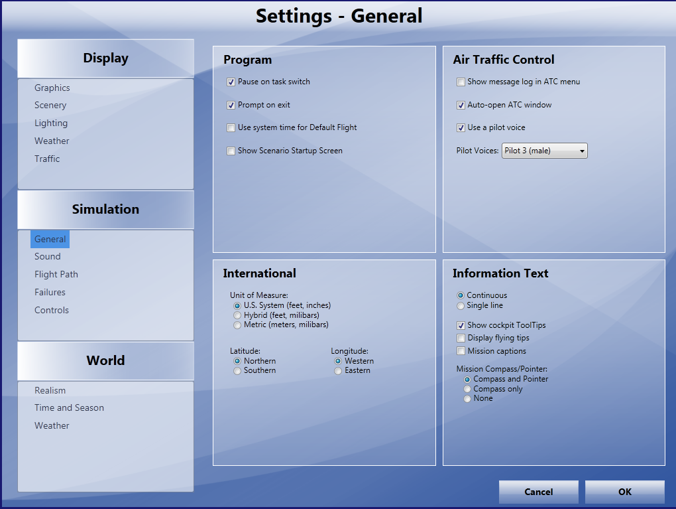Select Continuous information text
676x509 pixels.
click(x=461, y=295)
